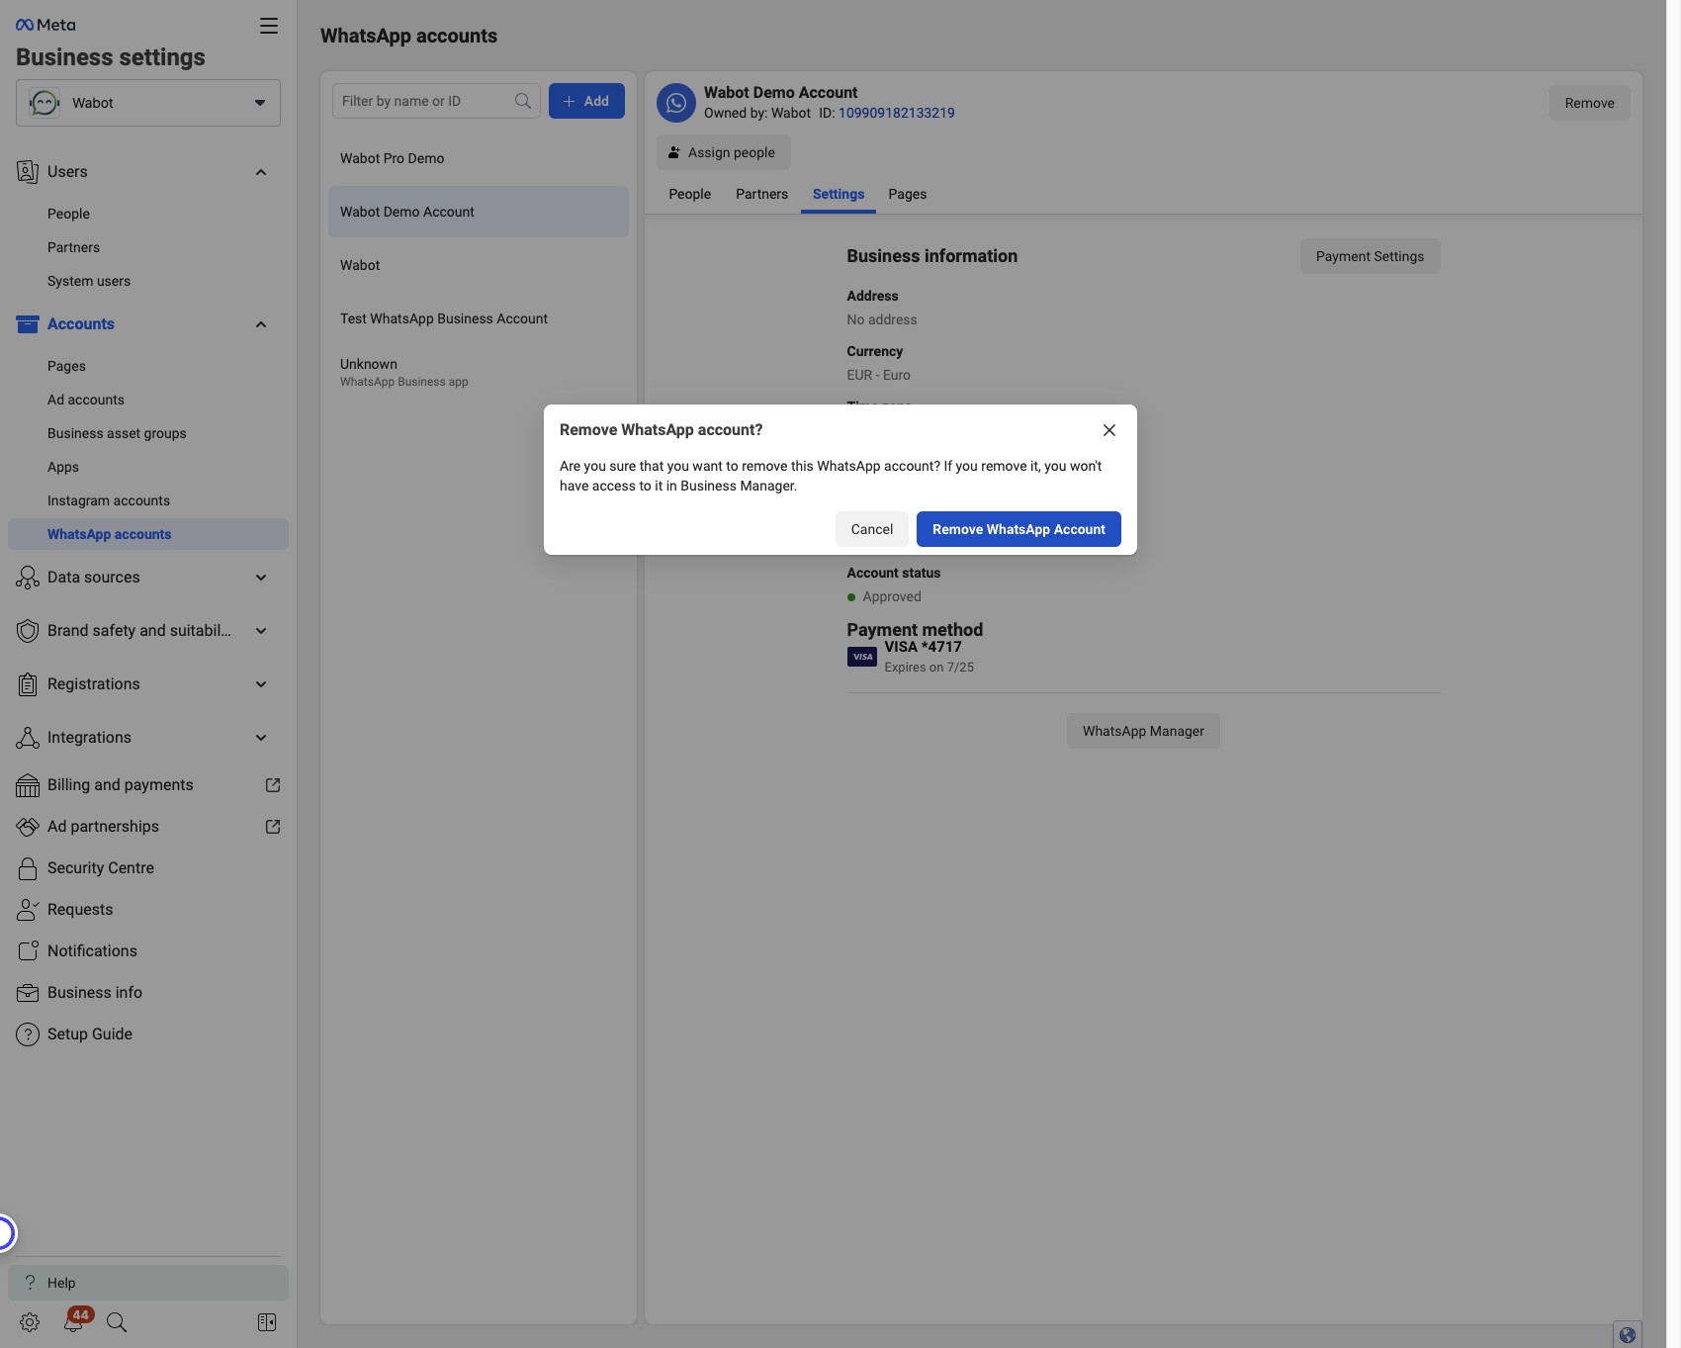This screenshot has height=1348, width=1681.
Task: Collapse the Accounts section chevron
Action: click(x=261, y=324)
